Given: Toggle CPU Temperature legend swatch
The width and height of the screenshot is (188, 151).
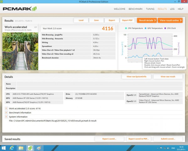Looking at the screenshot, I should click(126, 28).
